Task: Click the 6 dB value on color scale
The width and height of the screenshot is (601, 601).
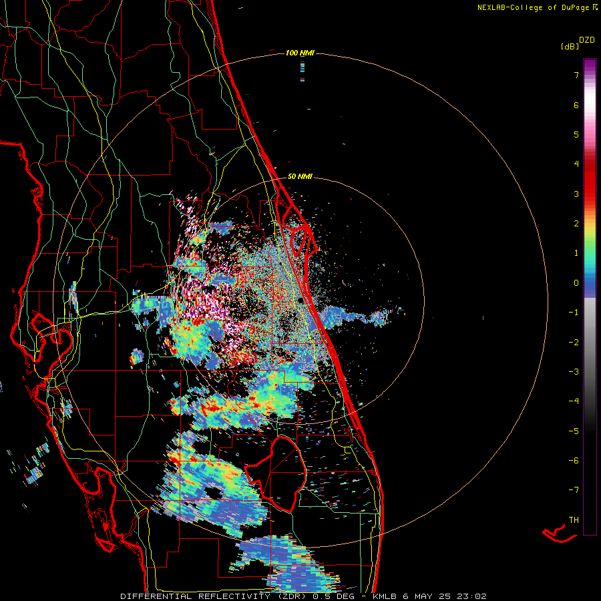Action: (x=576, y=105)
